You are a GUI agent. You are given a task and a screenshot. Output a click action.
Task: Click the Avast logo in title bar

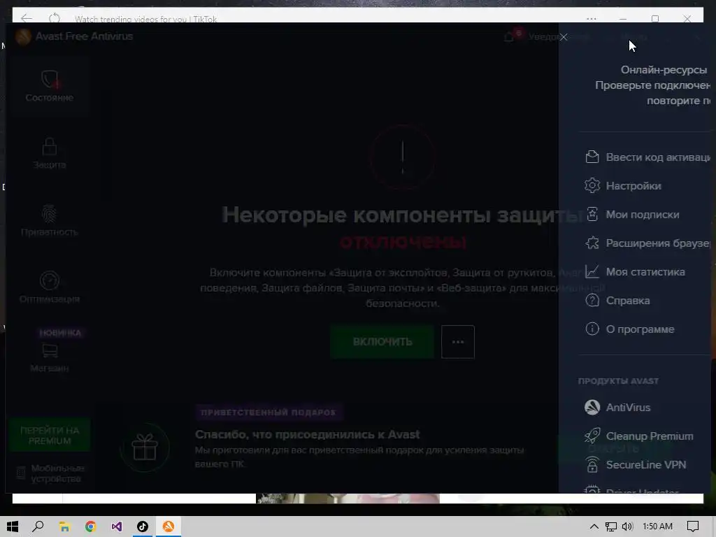[x=23, y=36]
